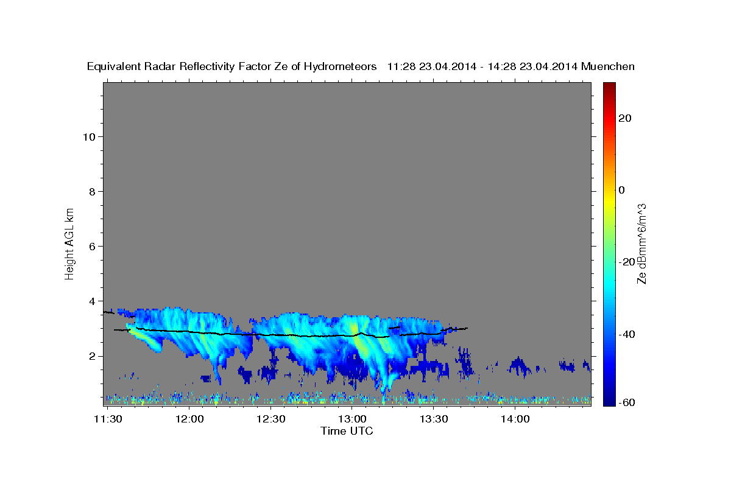Select the time range '11:28 23.04.2014 - 14:28 23.04.2014' text
Screen dimensions: 731x487
click(x=482, y=67)
